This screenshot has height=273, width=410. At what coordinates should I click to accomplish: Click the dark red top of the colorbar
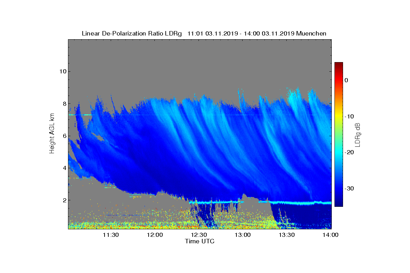click(x=339, y=64)
